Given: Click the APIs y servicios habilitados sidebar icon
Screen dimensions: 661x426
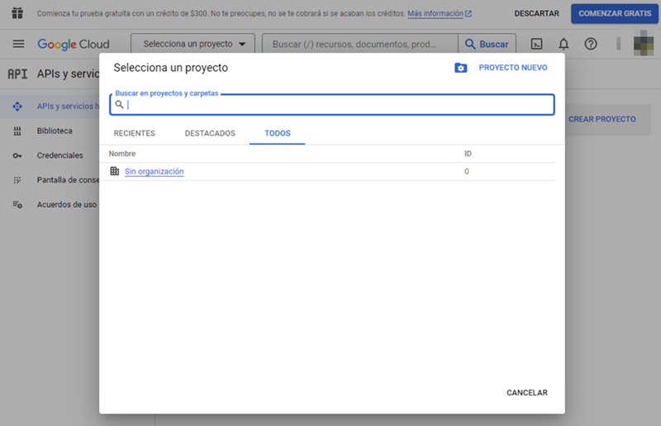Looking at the screenshot, I should point(17,106).
